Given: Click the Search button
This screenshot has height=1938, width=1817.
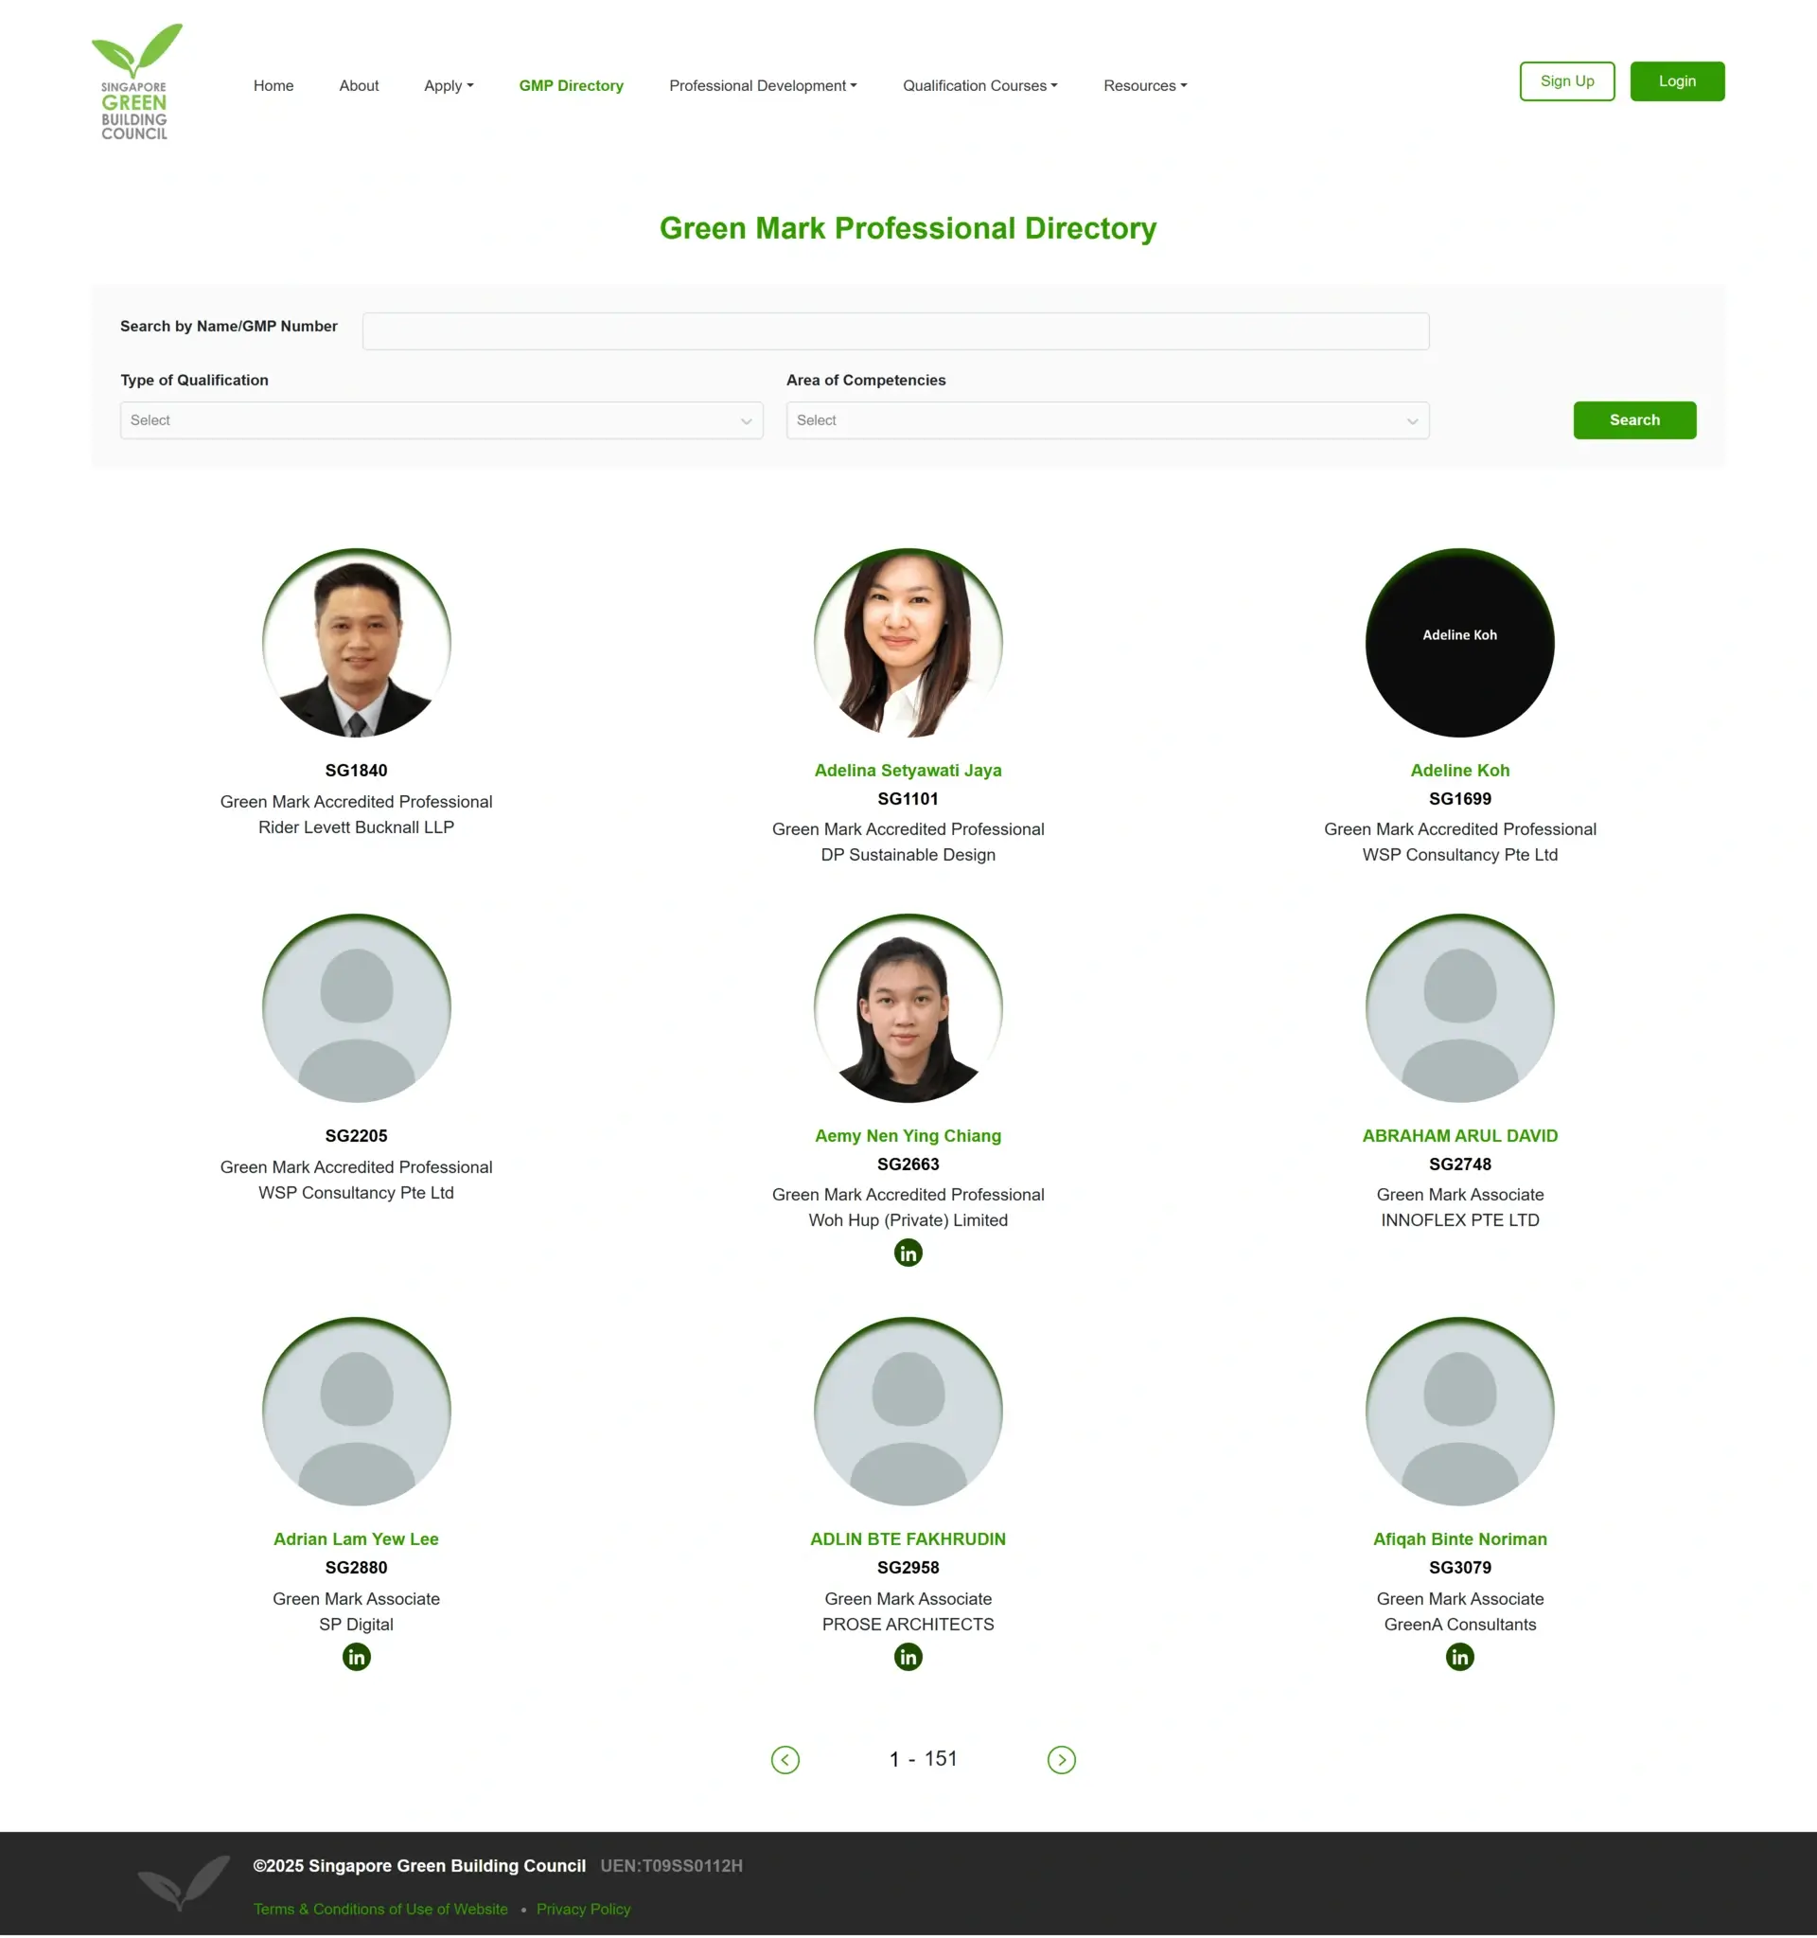Looking at the screenshot, I should pos(1633,420).
